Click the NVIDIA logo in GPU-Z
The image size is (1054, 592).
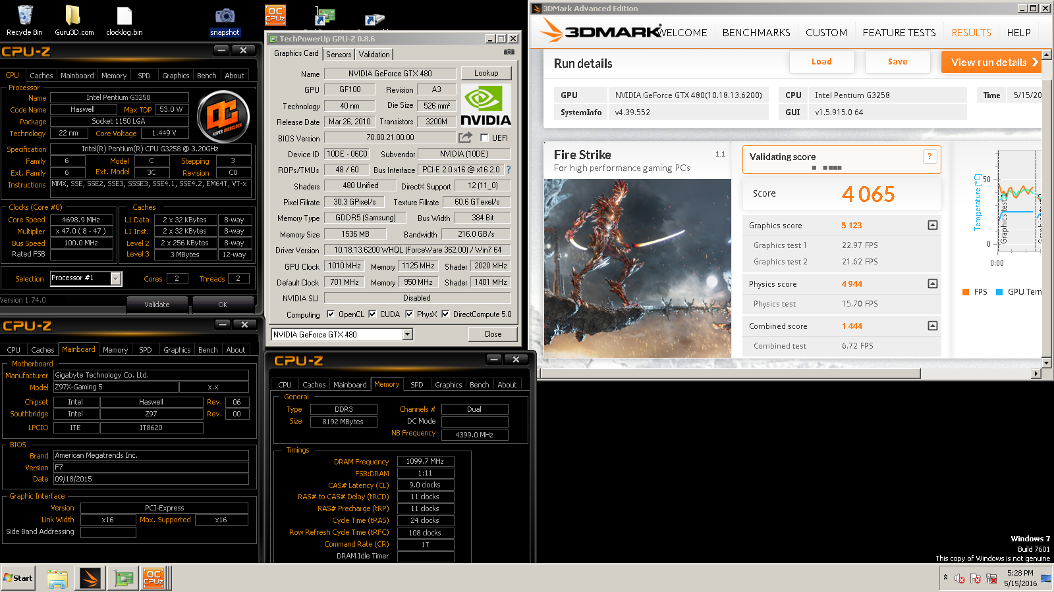(486, 105)
